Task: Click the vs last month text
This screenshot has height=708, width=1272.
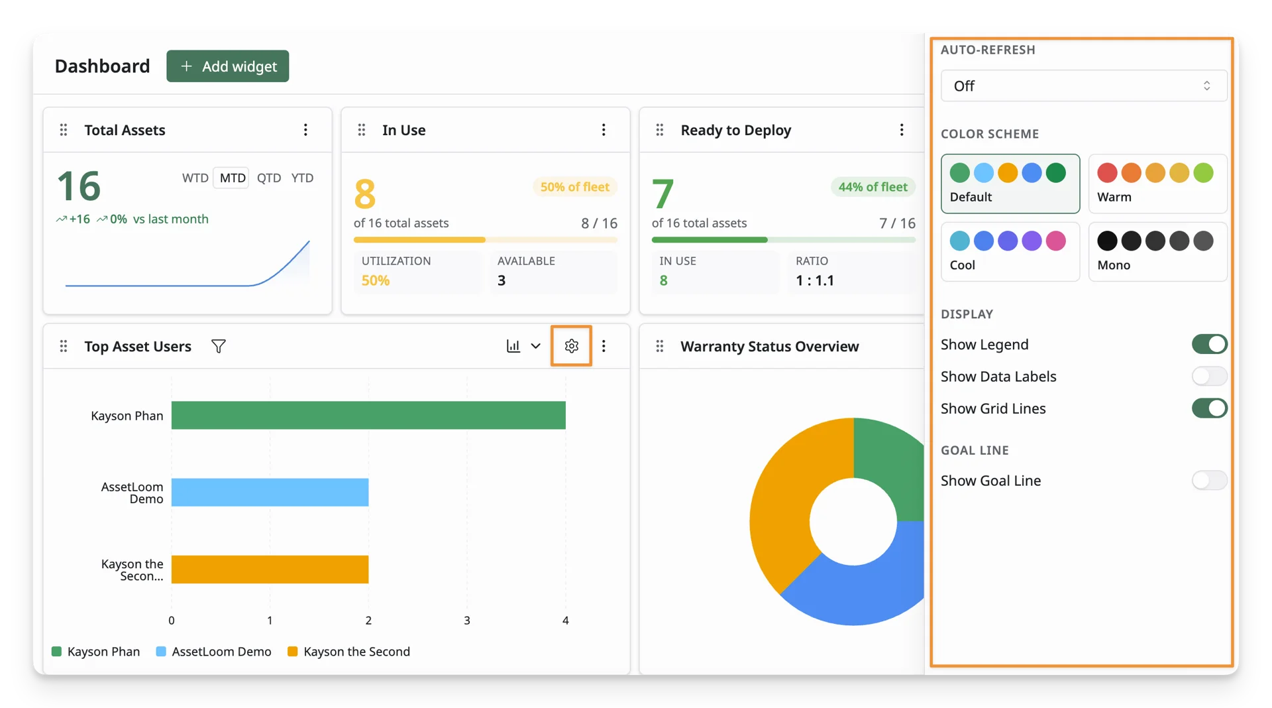Action: pos(171,219)
